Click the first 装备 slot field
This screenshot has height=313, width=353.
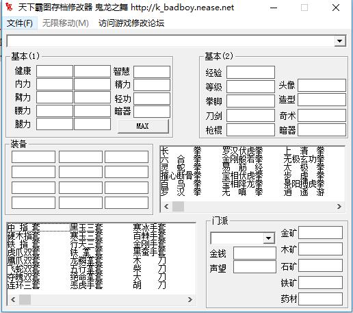[34, 157]
